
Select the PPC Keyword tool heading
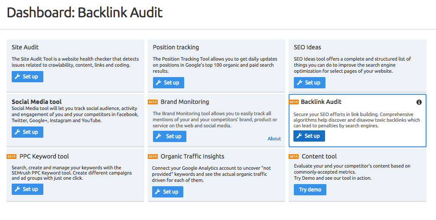tap(44, 157)
